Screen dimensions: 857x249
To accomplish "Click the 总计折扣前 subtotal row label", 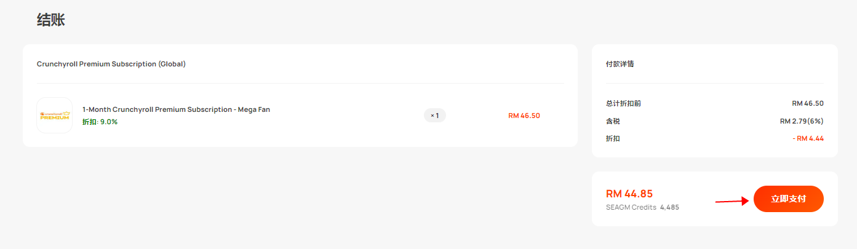I will pos(624,103).
